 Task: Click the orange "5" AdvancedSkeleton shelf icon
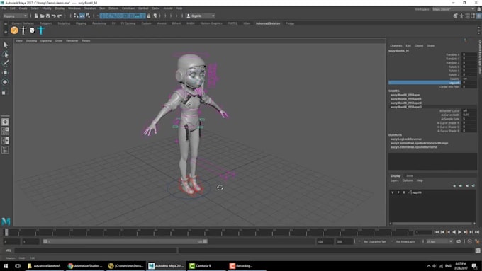(14, 30)
